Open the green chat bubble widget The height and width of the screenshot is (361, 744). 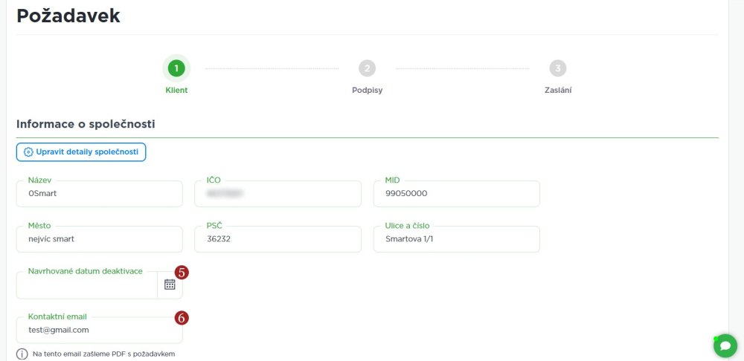point(725,345)
